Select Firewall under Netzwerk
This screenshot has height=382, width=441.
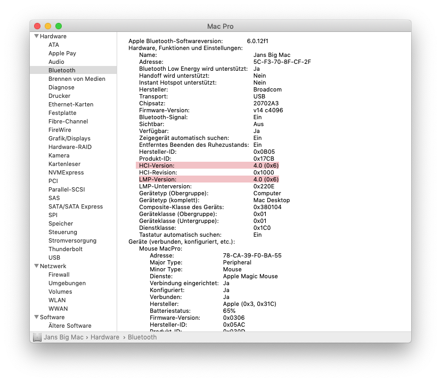coord(59,275)
